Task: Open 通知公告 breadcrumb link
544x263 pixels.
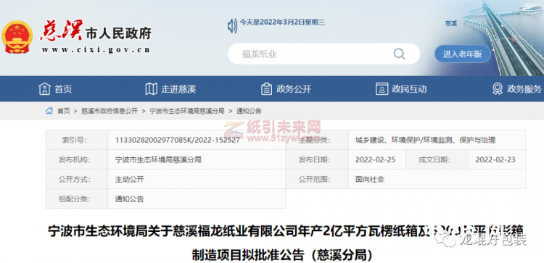Action: coord(249,112)
